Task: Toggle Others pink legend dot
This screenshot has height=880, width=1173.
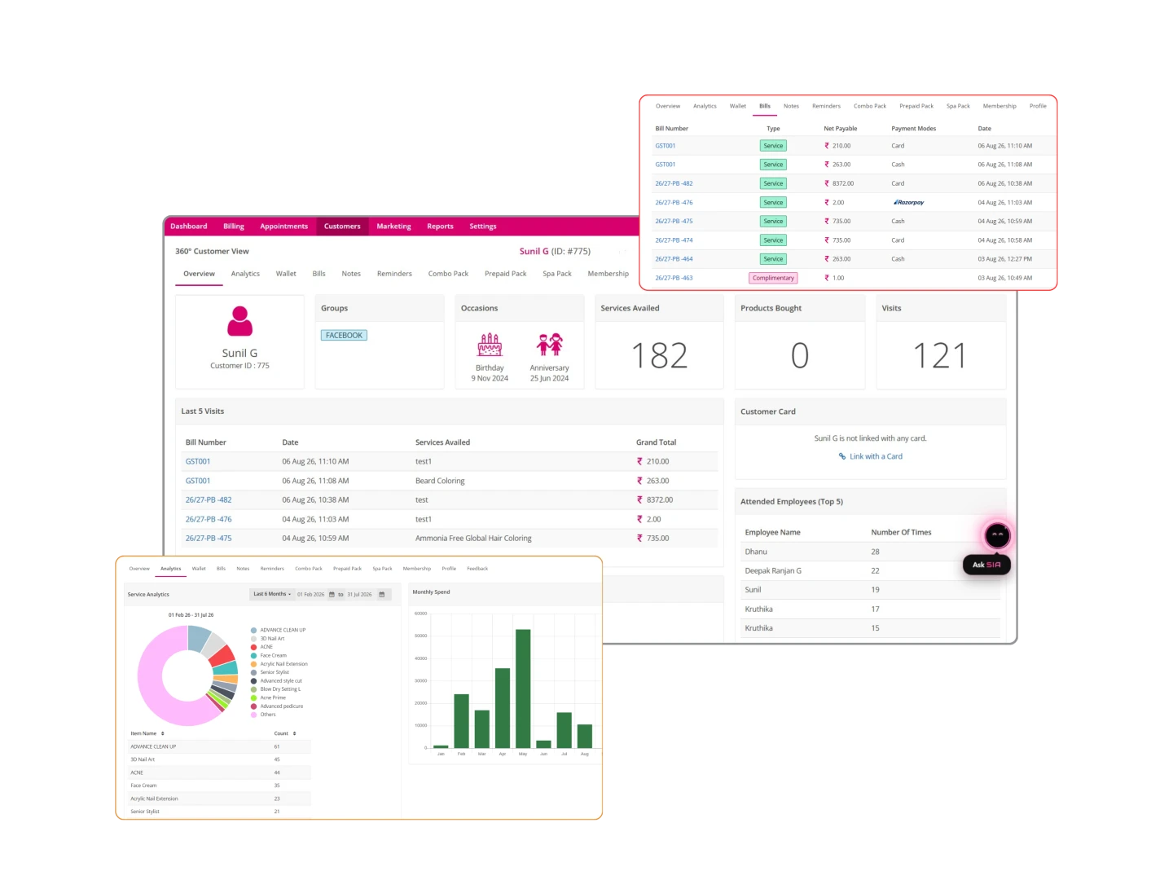Action: pyautogui.click(x=253, y=715)
